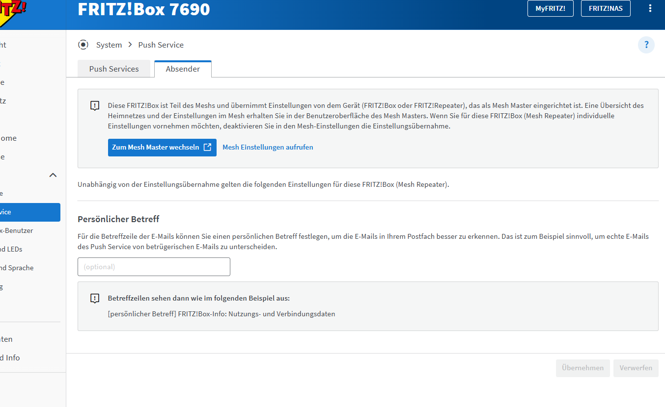Open Mesh Einstellungen aufrufen link

tap(268, 147)
